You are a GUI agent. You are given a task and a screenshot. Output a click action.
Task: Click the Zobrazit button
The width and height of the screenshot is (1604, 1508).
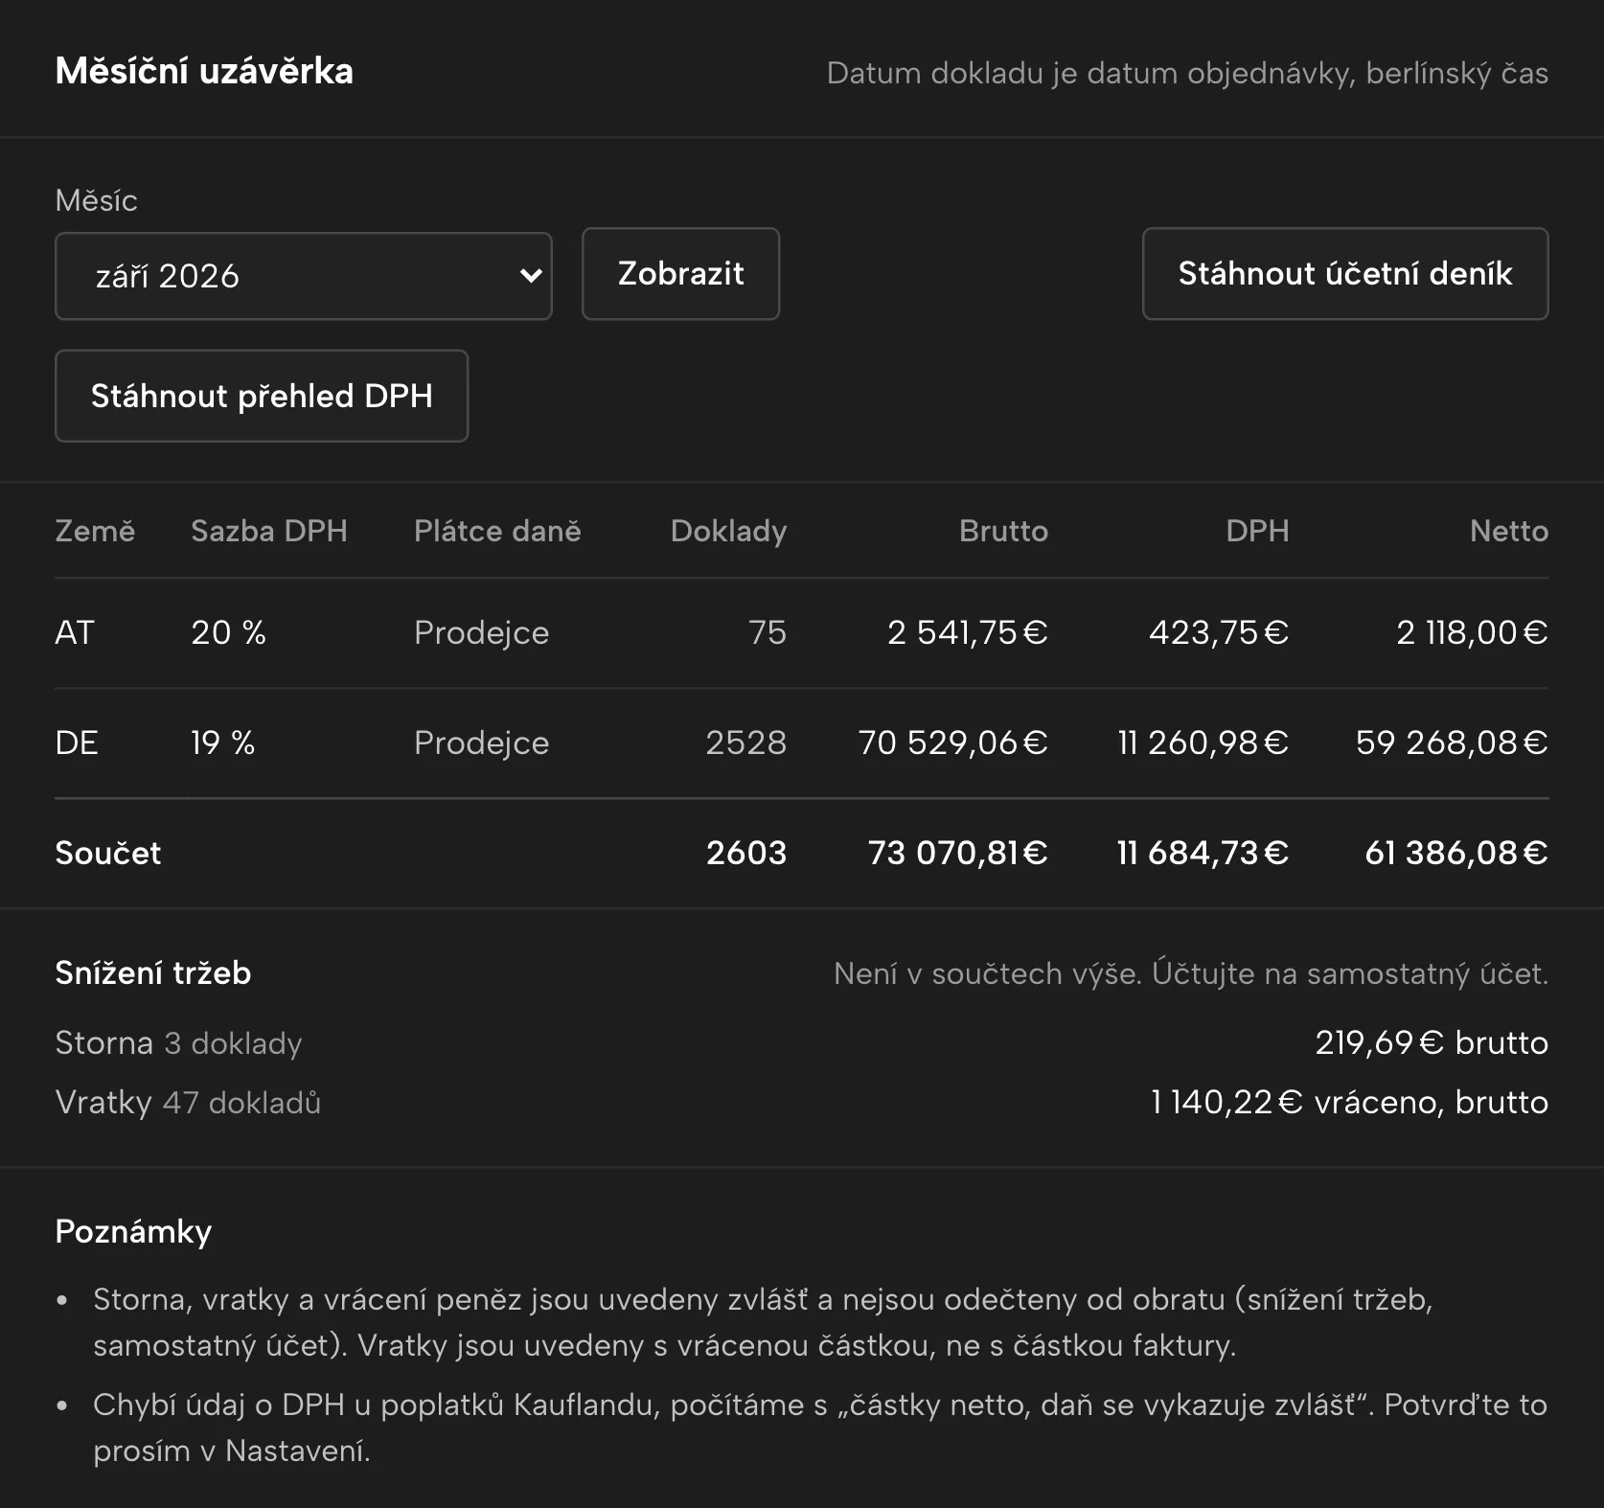pos(680,274)
